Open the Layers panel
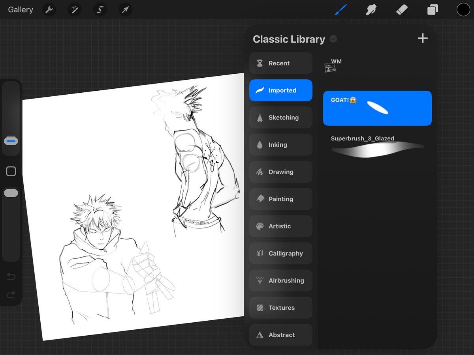Image resolution: width=474 pixels, height=355 pixels. 433,9
